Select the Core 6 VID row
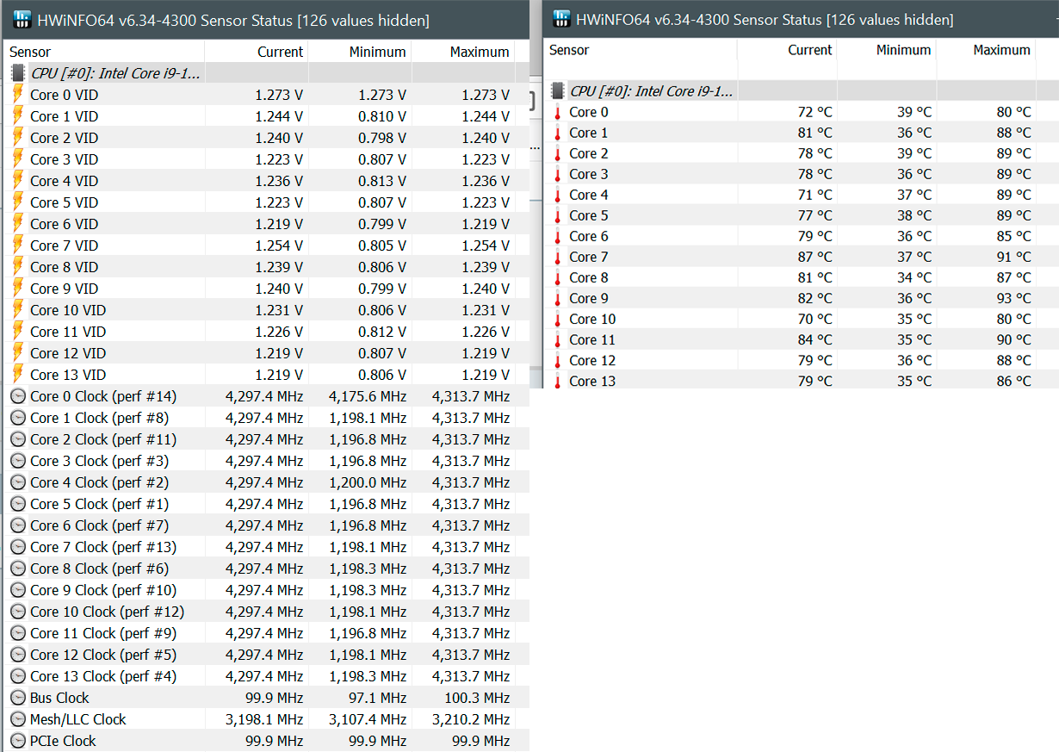Image resolution: width=1059 pixels, height=752 pixels. click(266, 224)
